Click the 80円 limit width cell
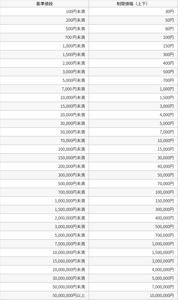 coord(169,29)
